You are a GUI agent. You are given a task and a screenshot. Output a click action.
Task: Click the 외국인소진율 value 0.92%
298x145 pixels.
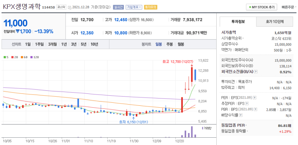286,72
